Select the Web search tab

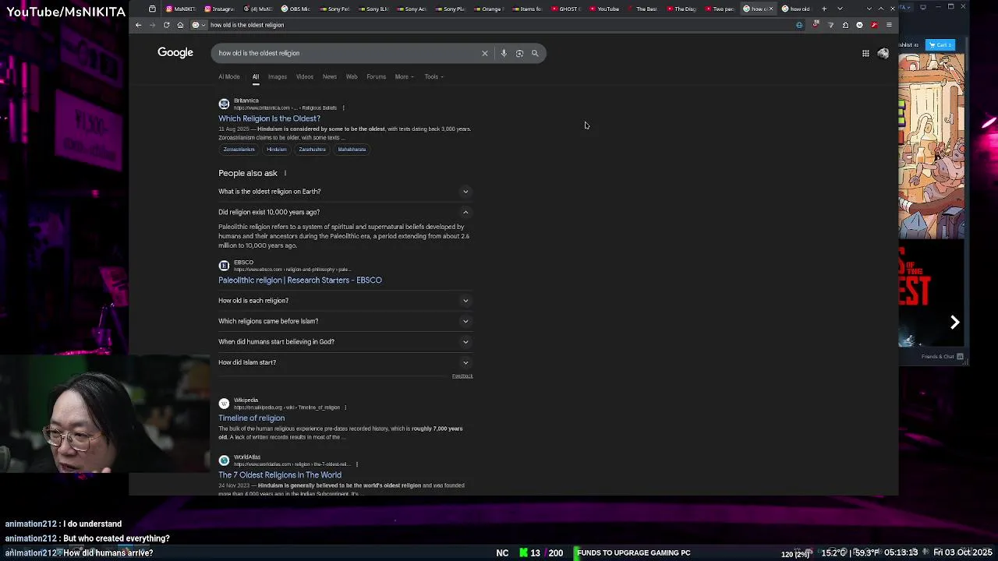[x=352, y=76]
